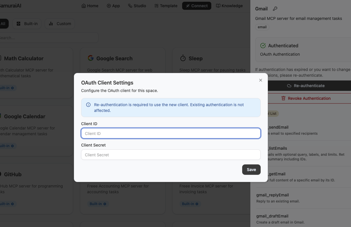
Task: Click gear icon on Freee Invoice Built-in badge
Action: click(197, 204)
